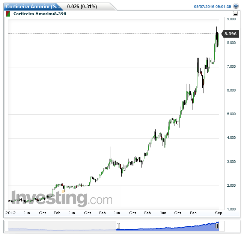The width and height of the screenshot is (244, 236).
Task: Grab the right range slider handle
Action: pyautogui.click(x=217, y=226)
